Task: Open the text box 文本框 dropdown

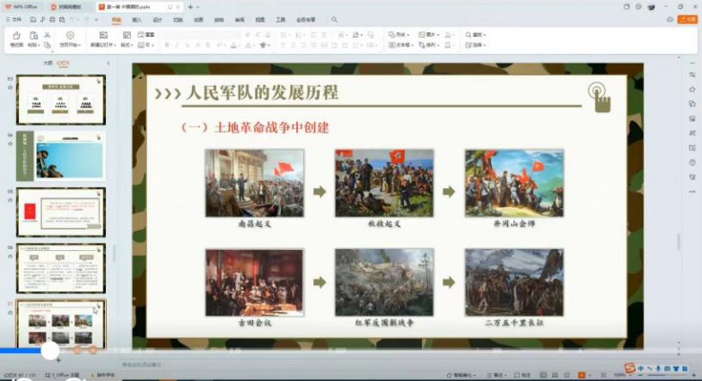Action: tap(400, 45)
